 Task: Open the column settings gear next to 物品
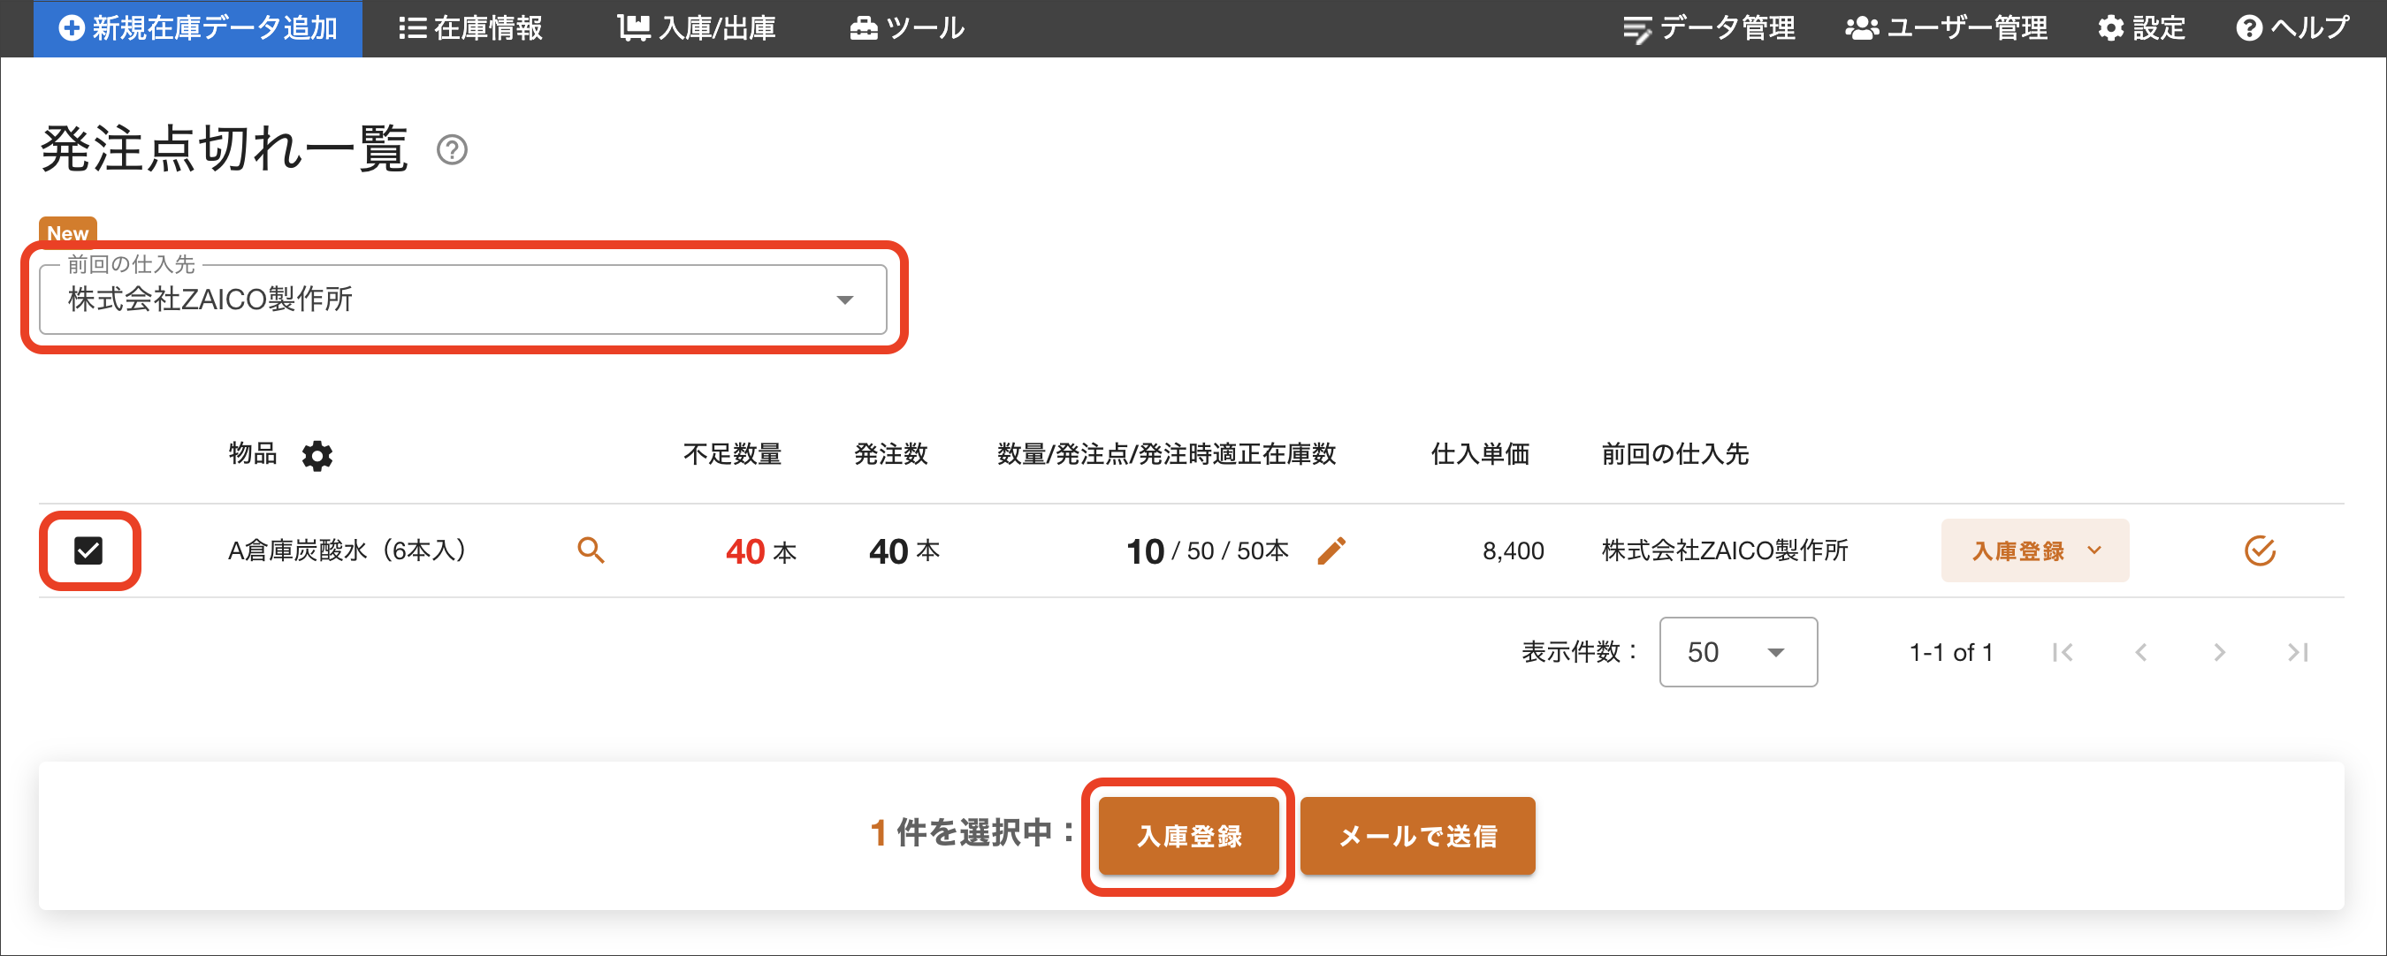(316, 455)
